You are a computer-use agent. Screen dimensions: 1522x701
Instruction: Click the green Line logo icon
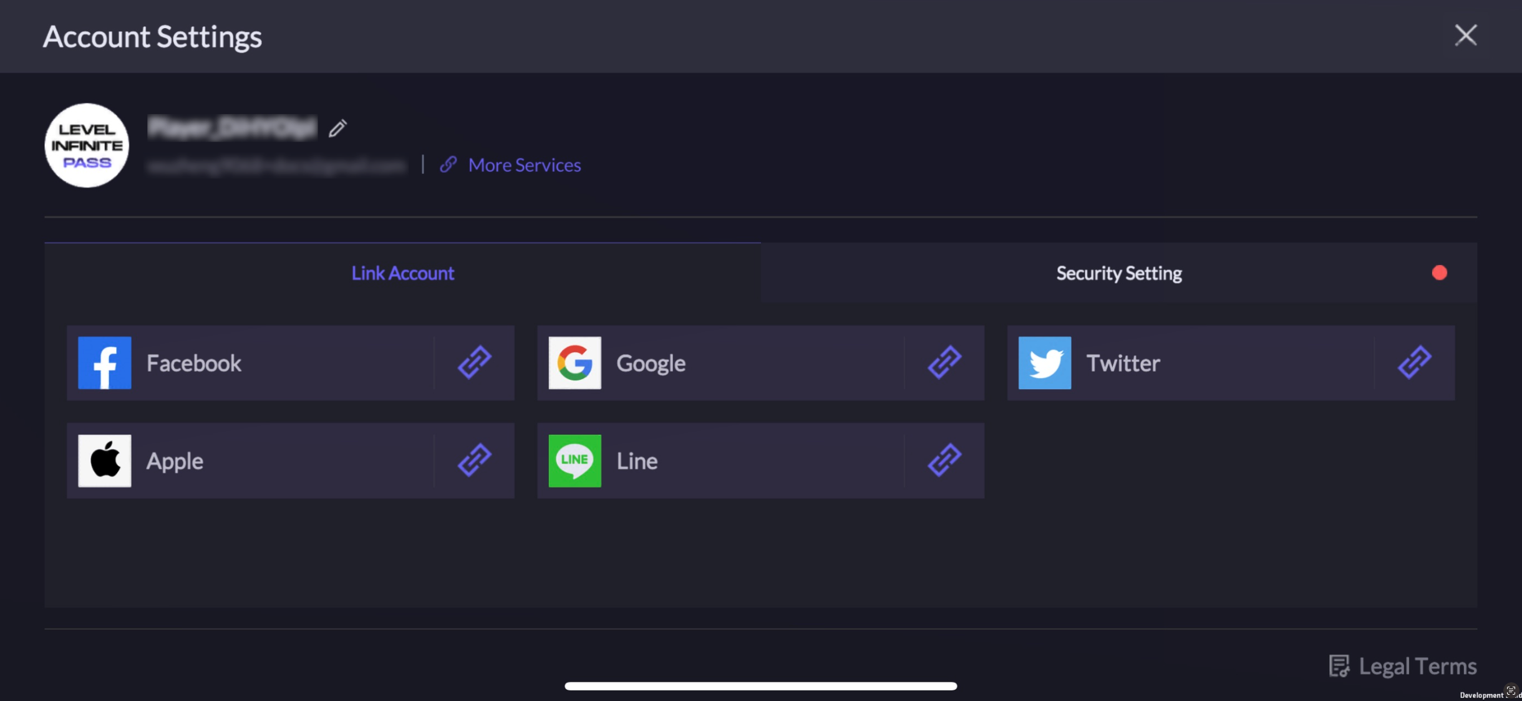(x=574, y=461)
